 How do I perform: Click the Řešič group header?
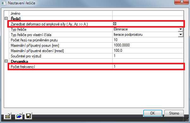(x=16, y=19)
